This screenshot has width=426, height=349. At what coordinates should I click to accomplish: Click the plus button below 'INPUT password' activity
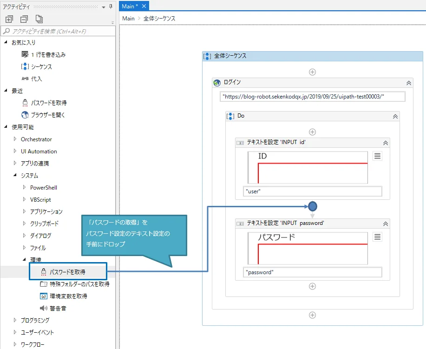coord(312,286)
